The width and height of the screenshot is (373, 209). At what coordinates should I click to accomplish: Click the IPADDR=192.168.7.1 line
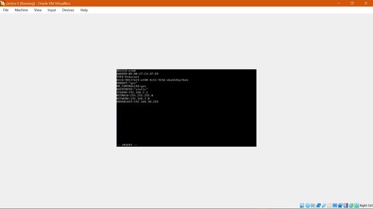[132, 92]
